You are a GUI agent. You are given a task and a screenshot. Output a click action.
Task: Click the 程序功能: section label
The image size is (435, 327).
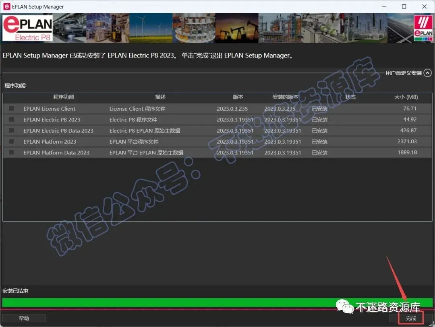[x=16, y=85]
